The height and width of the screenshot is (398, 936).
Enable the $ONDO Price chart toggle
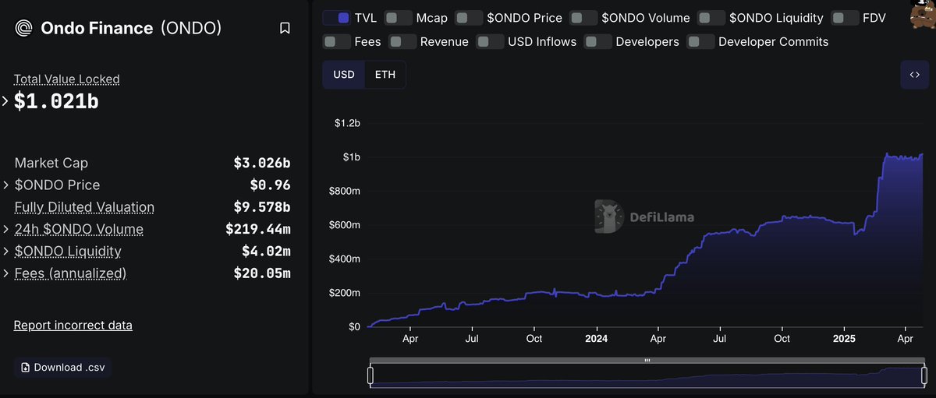(468, 17)
